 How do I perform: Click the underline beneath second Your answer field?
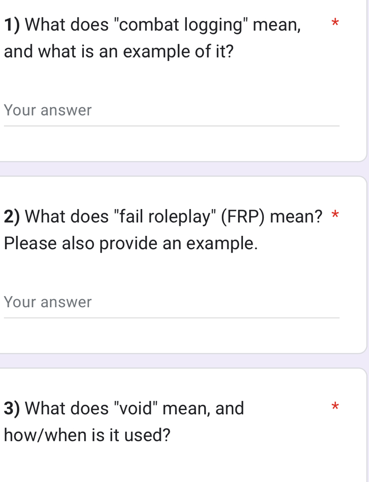point(172,317)
